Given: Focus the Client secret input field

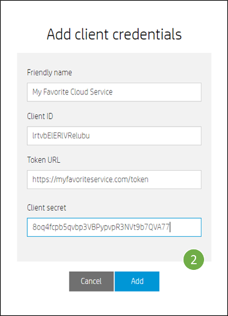Looking at the screenshot, I should coord(114,227).
